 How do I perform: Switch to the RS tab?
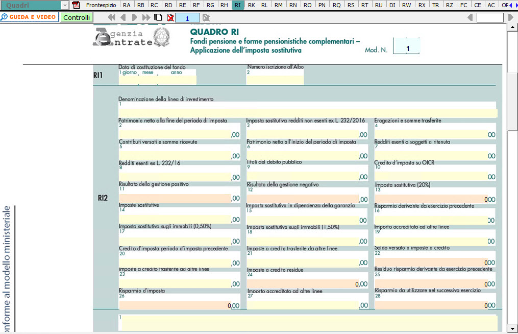pos(351,5)
